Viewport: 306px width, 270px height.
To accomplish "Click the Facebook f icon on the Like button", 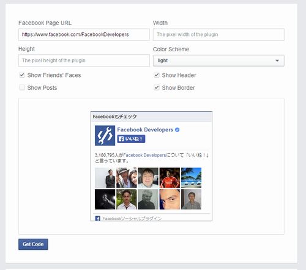I will click(x=121, y=139).
